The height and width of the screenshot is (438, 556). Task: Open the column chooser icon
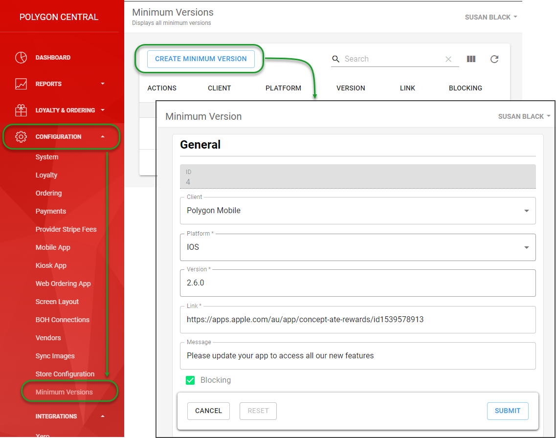(471, 59)
